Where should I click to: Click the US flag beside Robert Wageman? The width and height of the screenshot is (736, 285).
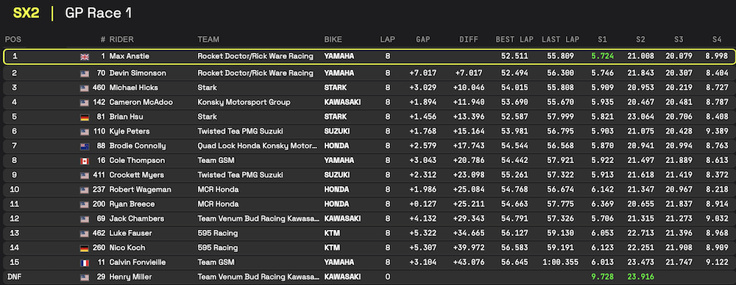85,190
